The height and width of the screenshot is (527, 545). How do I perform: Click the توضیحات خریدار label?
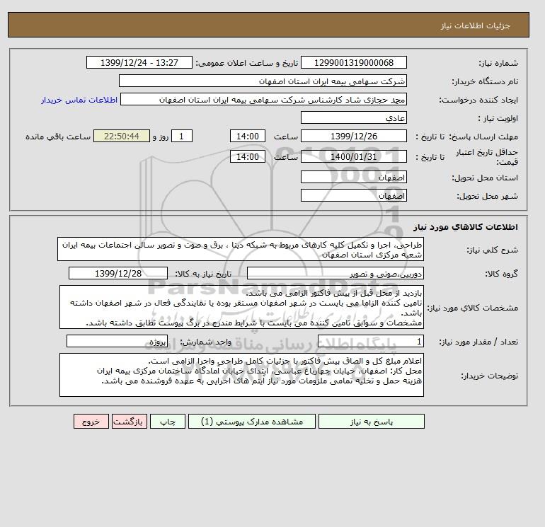tap(489, 376)
